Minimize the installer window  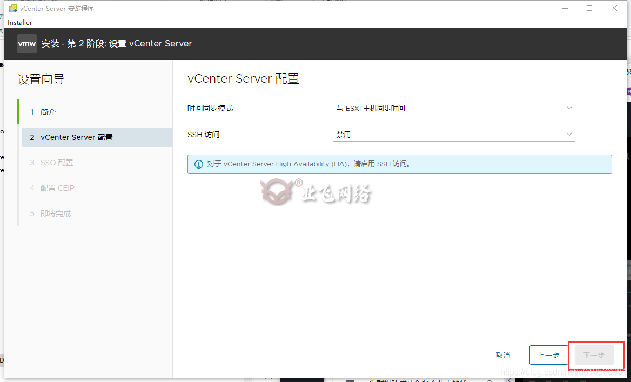(x=565, y=8)
